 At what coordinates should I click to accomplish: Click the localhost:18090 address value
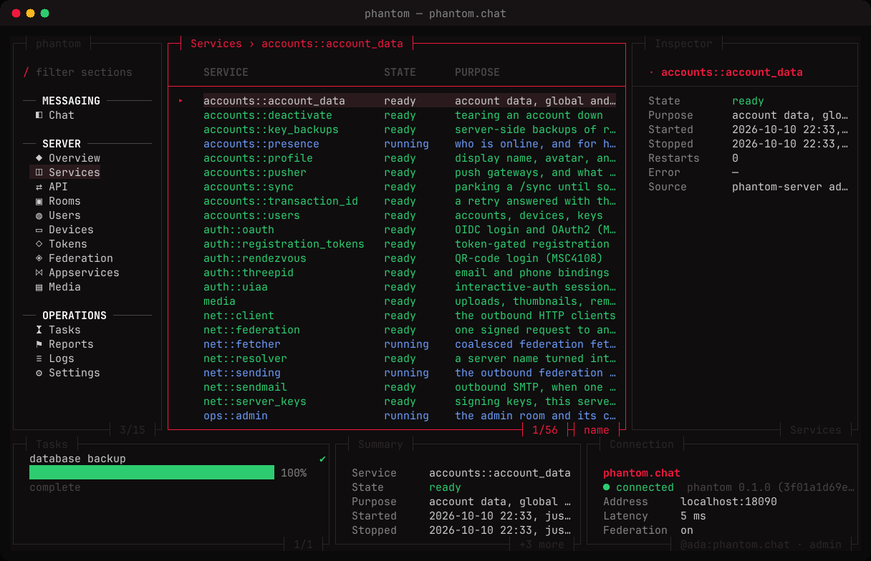tap(728, 502)
